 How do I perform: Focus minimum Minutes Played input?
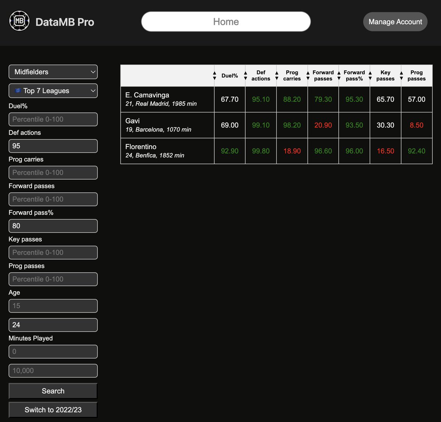click(53, 351)
